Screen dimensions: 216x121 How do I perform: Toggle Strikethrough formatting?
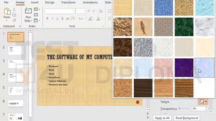67,18
